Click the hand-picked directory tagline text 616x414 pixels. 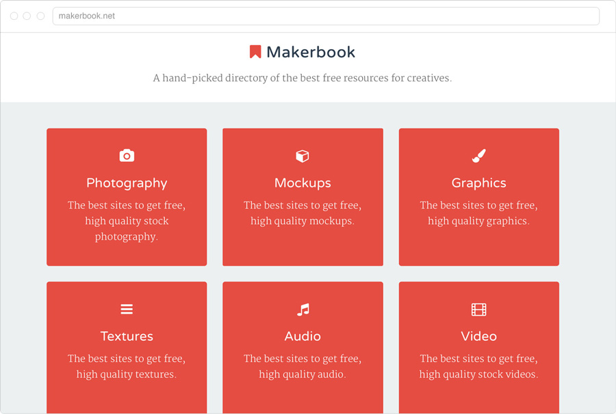click(303, 78)
